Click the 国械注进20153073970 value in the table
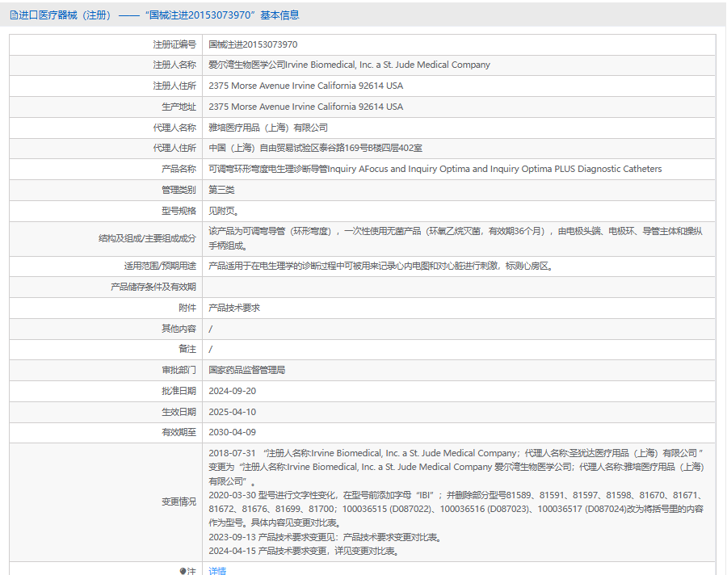 tap(253, 44)
